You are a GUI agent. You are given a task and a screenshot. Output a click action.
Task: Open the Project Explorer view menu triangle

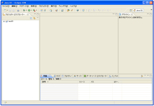click(38, 18)
